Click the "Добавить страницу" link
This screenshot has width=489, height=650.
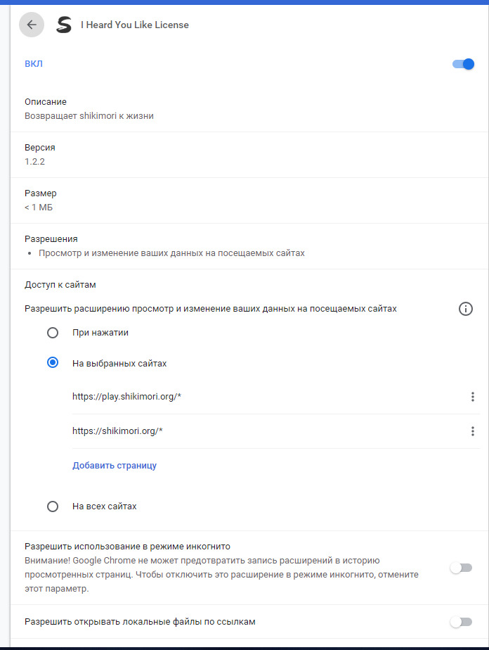point(115,466)
